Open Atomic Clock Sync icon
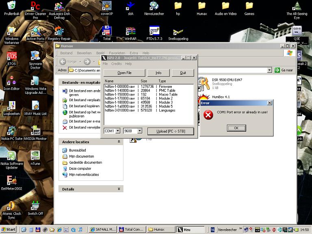The width and height of the screenshot is (312, 234). tap(11, 206)
